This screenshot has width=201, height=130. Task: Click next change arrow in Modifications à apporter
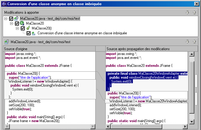click(188, 12)
